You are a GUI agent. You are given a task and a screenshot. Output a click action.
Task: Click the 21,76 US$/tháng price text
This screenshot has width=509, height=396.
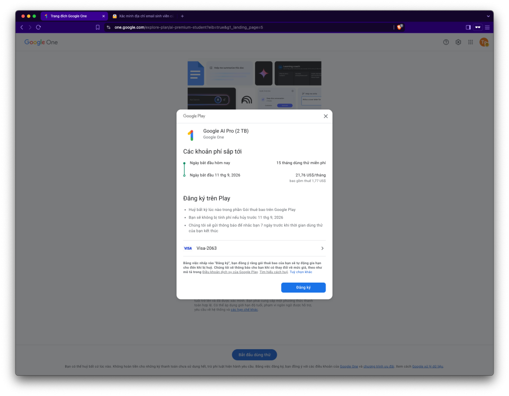pos(310,175)
